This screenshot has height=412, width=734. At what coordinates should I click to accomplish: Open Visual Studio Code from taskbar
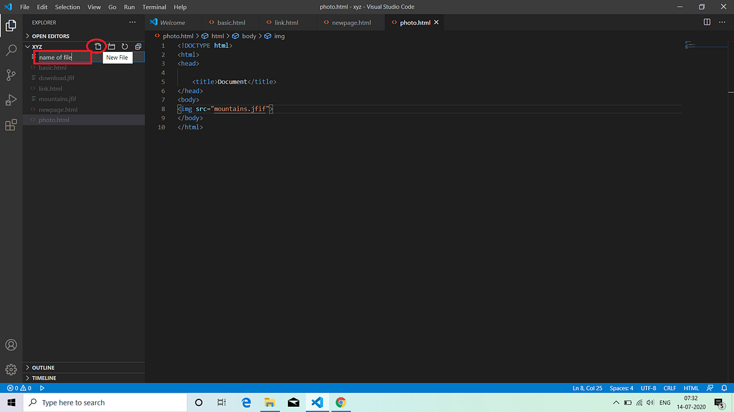[x=317, y=402]
